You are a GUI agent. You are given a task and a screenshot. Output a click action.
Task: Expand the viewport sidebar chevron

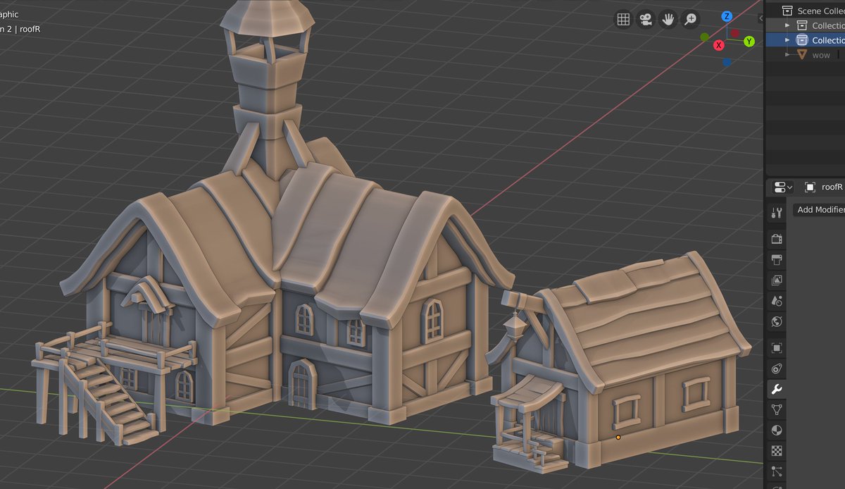click(x=760, y=18)
